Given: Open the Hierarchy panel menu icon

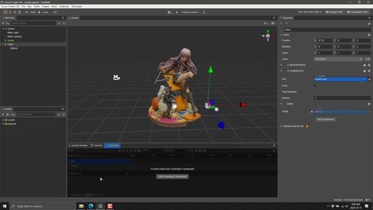Looking at the screenshot, I should 63,18.
